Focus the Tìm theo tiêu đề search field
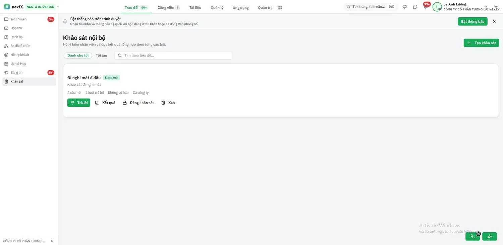The image size is (503, 245). (x=173, y=55)
